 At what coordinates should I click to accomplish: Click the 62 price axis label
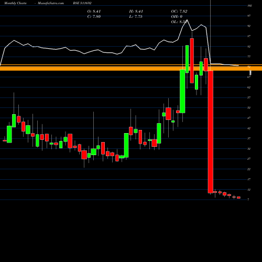[x=249, y=88]
